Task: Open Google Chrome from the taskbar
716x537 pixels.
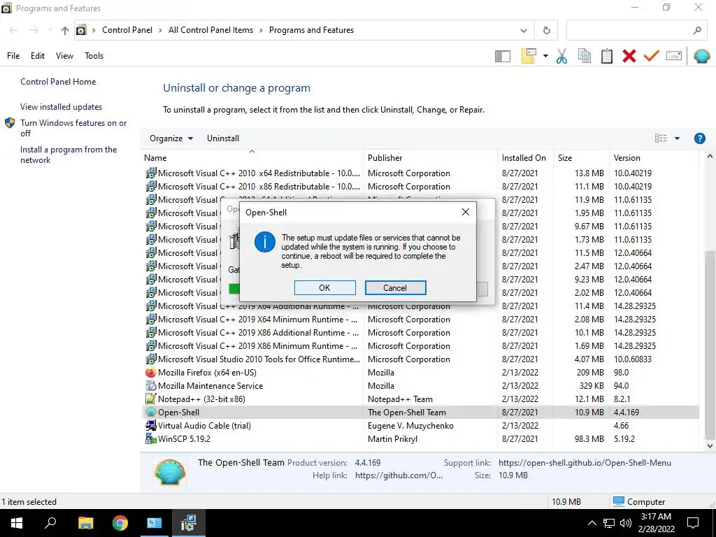Action: (x=120, y=523)
